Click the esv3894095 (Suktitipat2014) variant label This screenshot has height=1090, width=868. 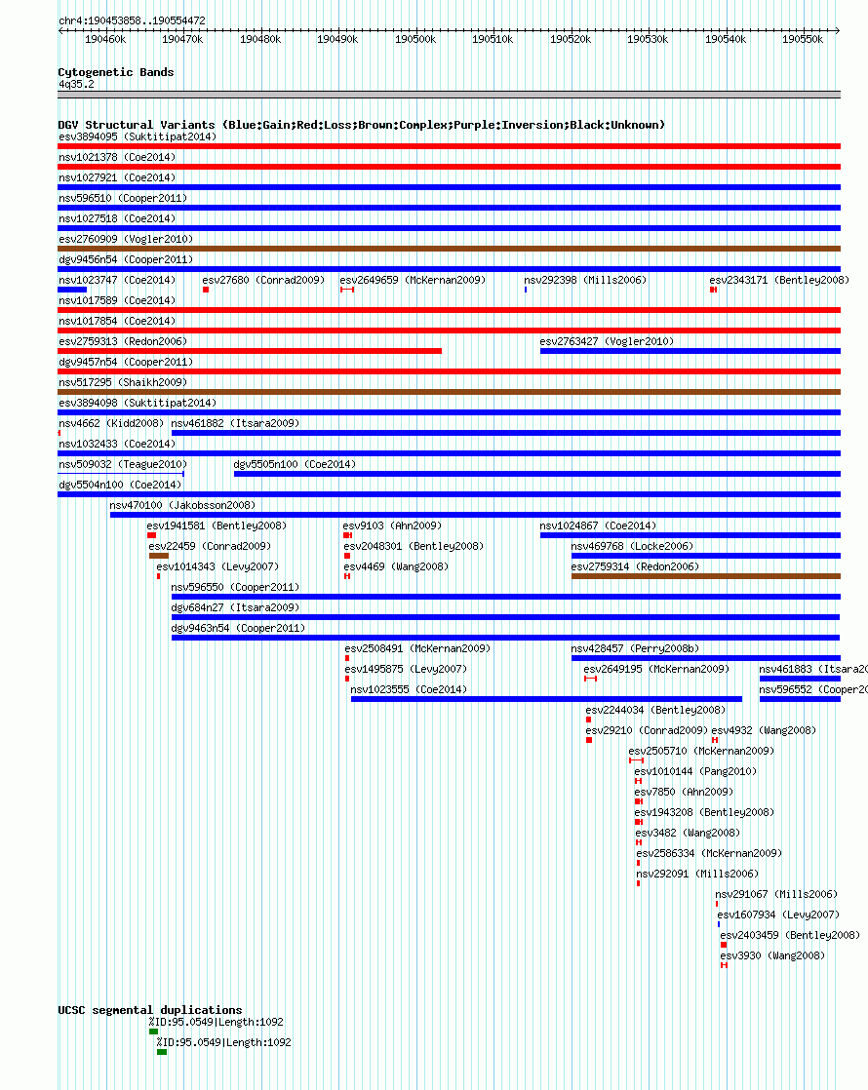tap(137, 136)
